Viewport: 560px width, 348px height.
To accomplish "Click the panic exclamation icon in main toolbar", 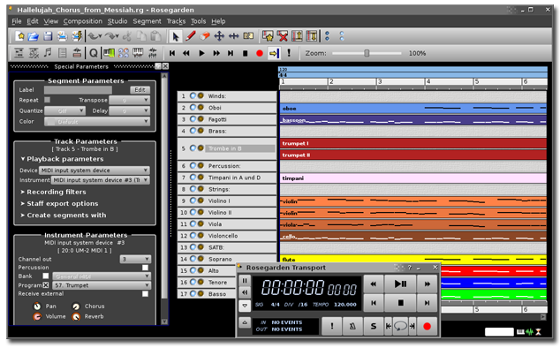I will point(289,53).
